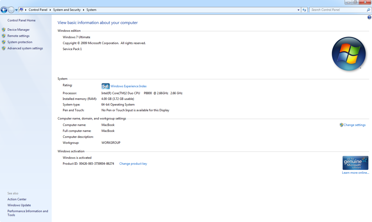Click the magnifier icon in search box
372x222 pixels.
pos(369,10)
